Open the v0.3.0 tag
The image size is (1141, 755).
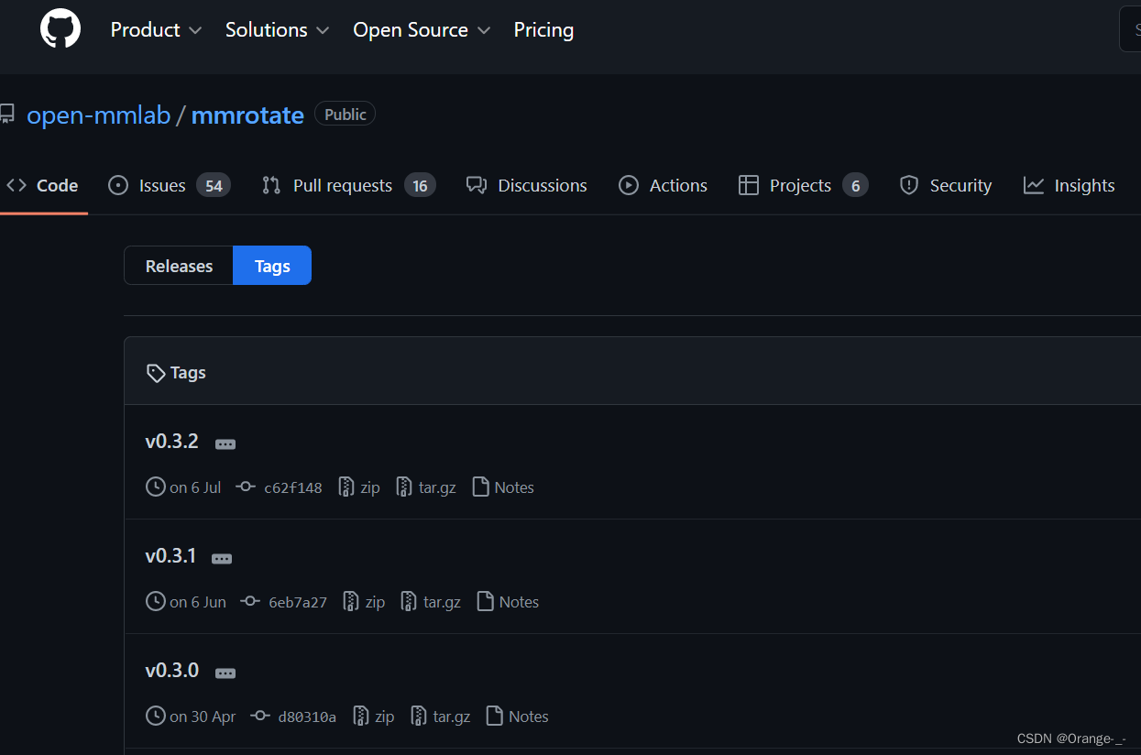click(x=171, y=671)
